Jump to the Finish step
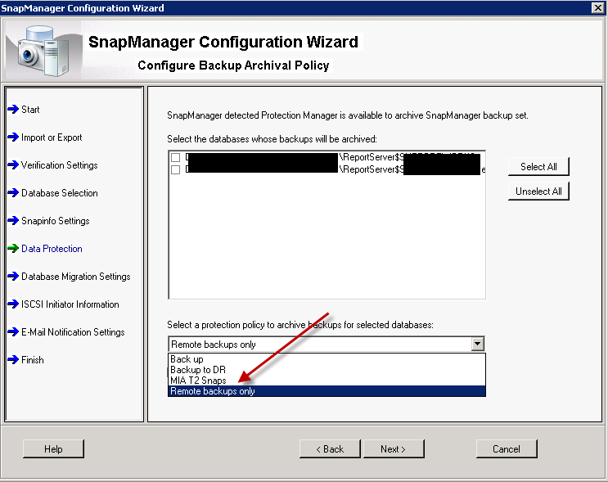The height and width of the screenshot is (482, 608). [x=33, y=360]
